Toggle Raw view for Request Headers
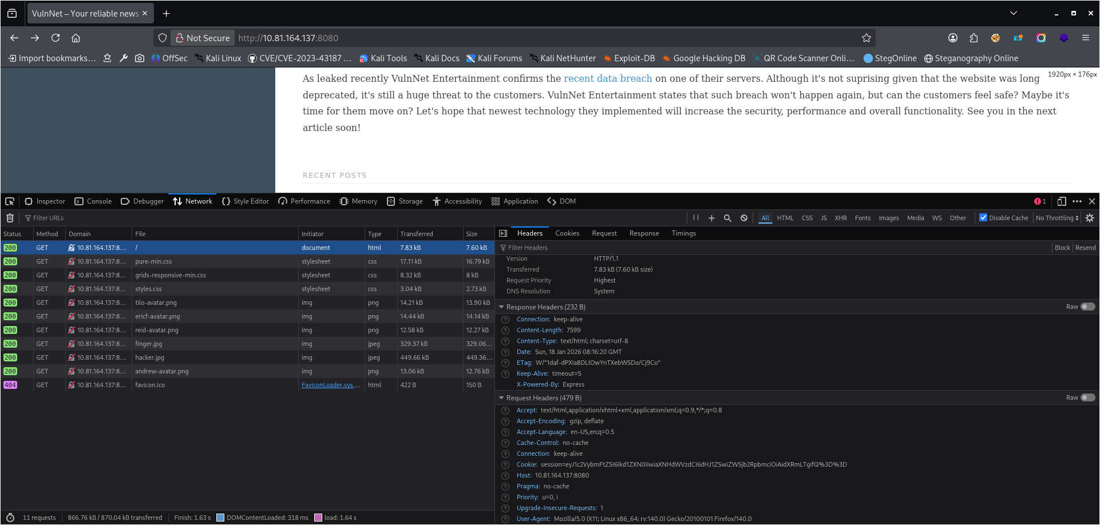The width and height of the screenshot is (1100, 525). pyautogui.click(x=1087, y=398)
